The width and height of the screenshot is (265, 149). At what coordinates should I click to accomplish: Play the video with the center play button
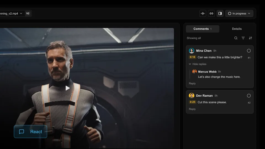pos(67,88)
